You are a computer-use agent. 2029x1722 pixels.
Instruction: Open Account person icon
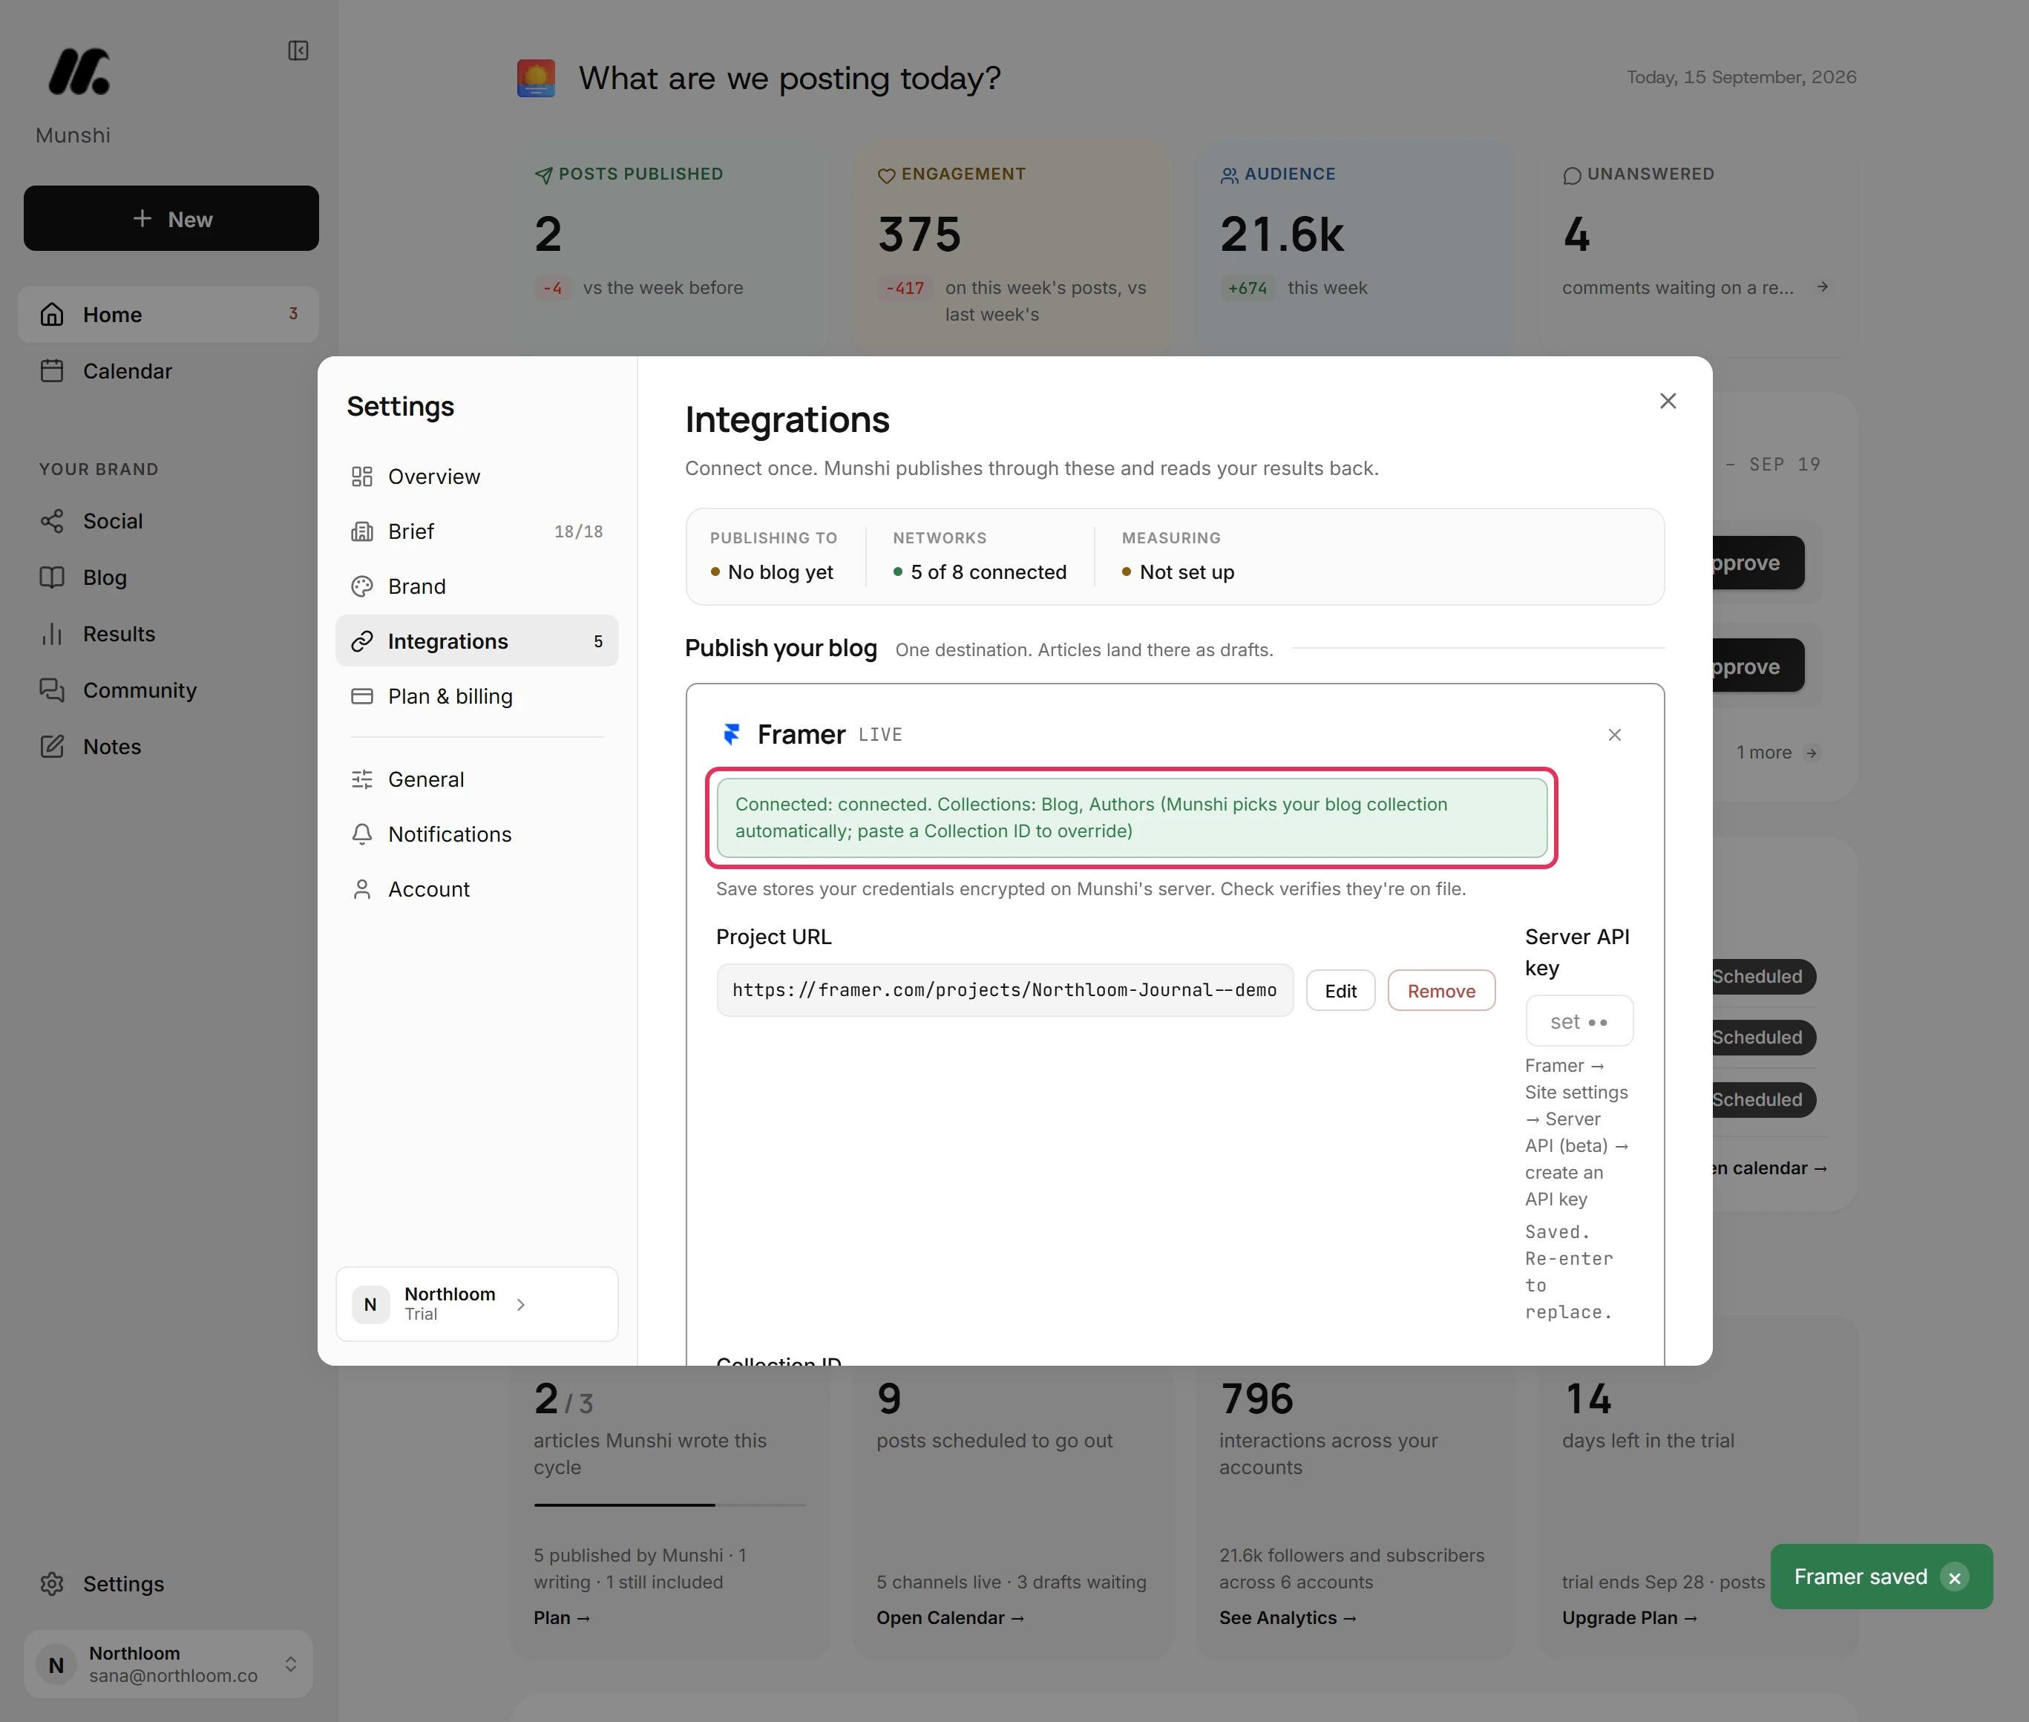362,889
